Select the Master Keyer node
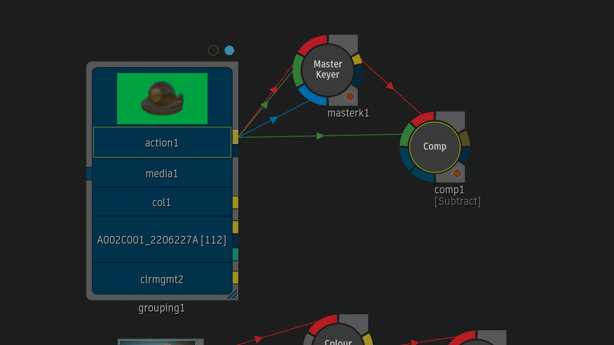Screen dimensions: 614x345 (328, 70)
